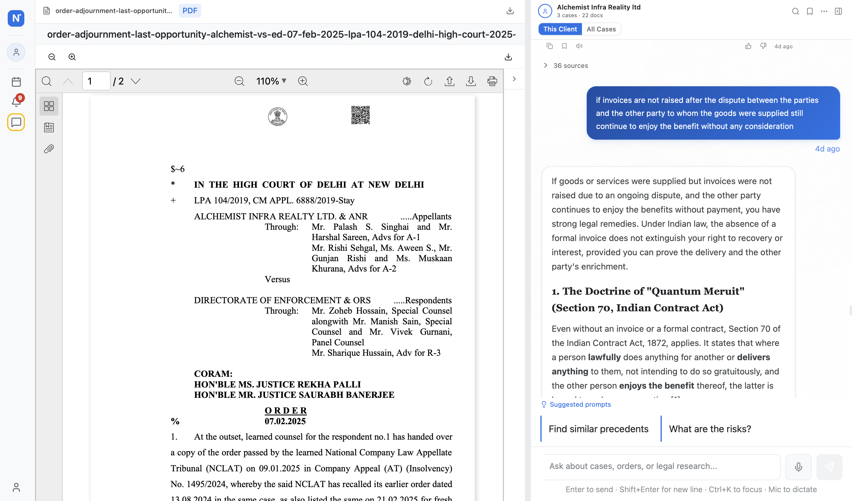Open search in the PDF viewer toolbar

click(47, 81)
